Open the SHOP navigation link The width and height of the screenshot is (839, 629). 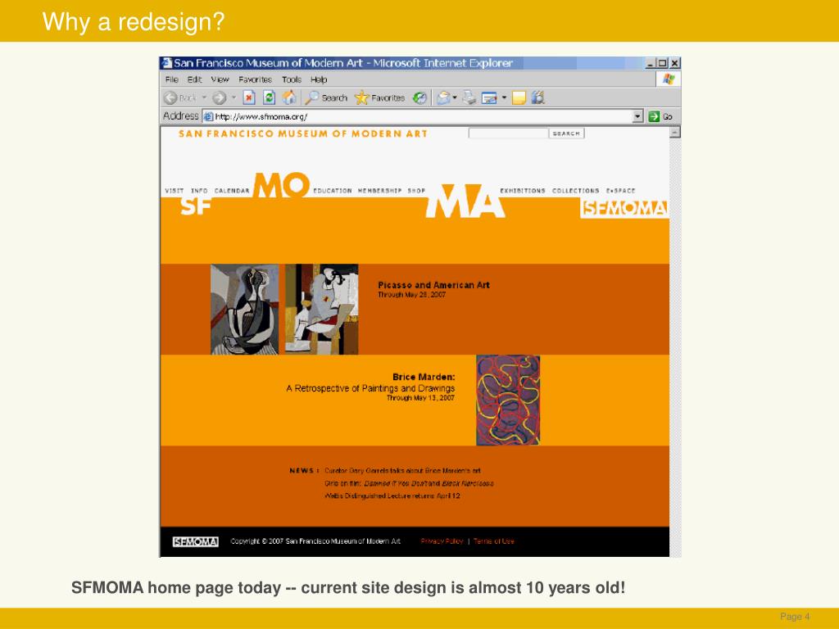coord(416,190)
